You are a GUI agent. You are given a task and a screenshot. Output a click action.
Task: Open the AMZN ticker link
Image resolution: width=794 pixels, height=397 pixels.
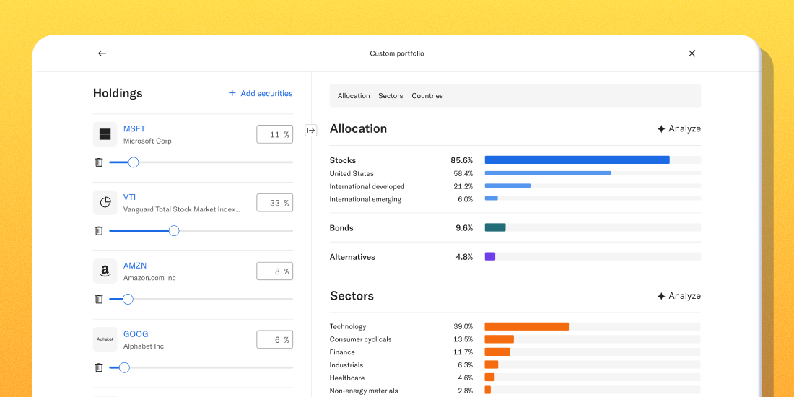[x=135, y=266]
